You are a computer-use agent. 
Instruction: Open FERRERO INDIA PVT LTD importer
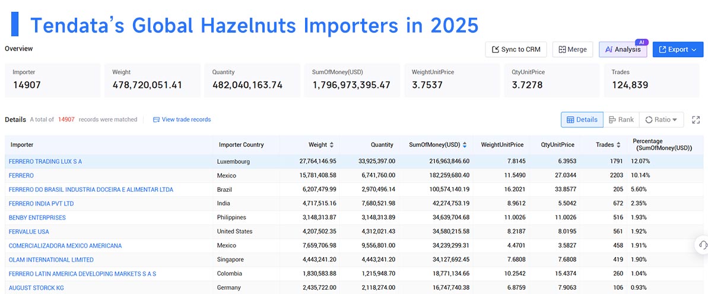tap(41, 204)
